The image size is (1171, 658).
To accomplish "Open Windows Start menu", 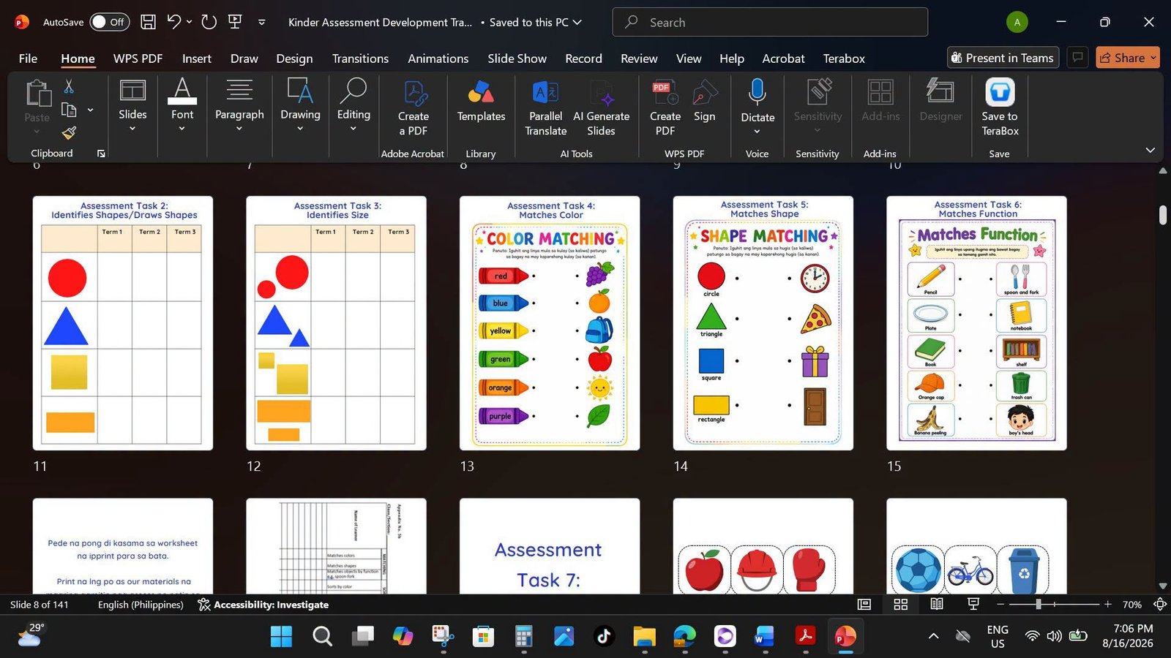I will pos(281,637).
